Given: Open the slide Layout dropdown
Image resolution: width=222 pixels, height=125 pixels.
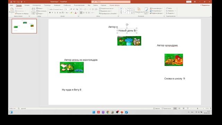Looking at the screenshot, I should point(40,8).
